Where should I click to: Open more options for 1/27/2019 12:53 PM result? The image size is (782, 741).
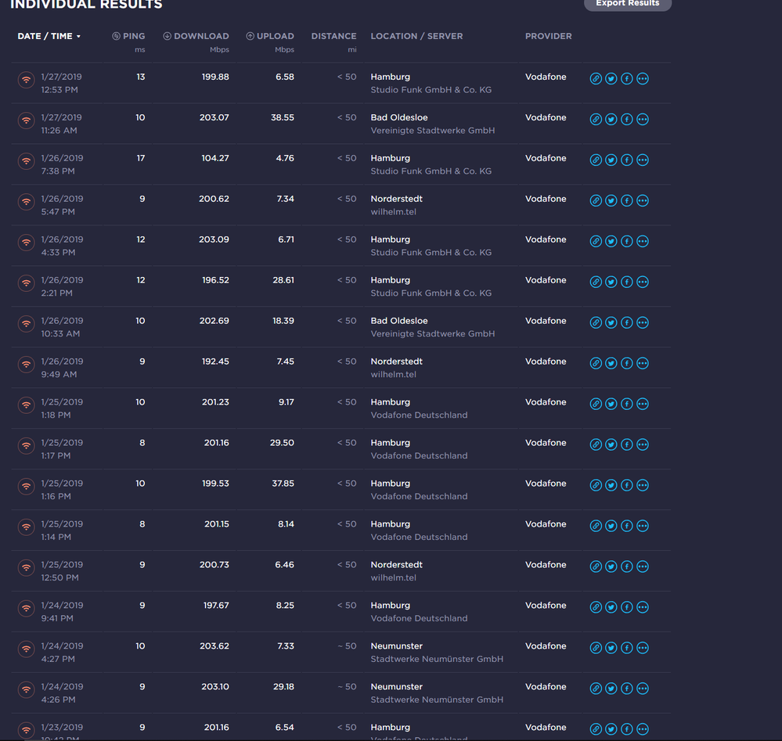(x=643, y=79)
